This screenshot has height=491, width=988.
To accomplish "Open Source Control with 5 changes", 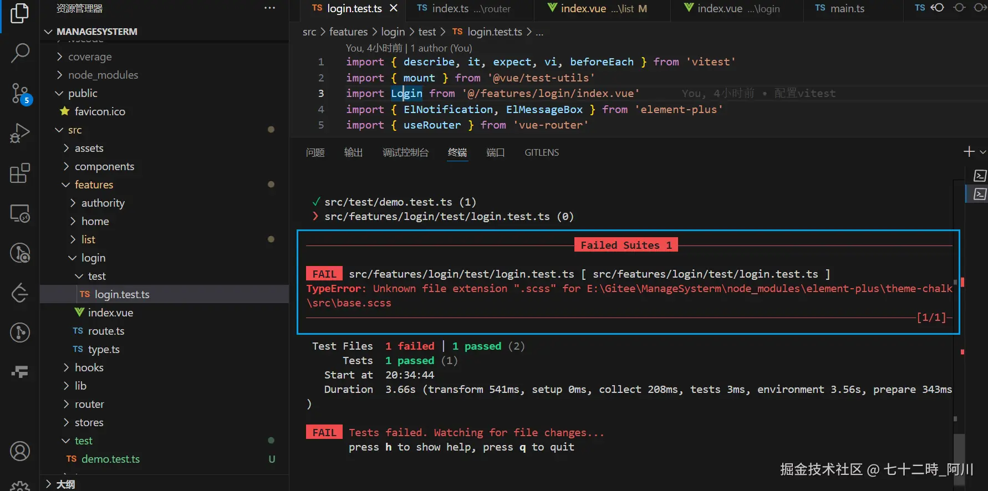I will (20, 93).
